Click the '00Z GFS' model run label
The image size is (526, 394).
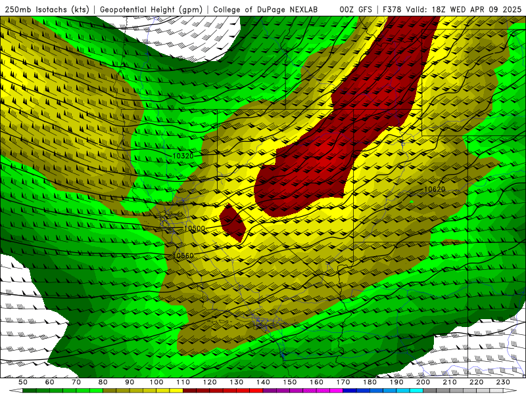tap(356, 9)
